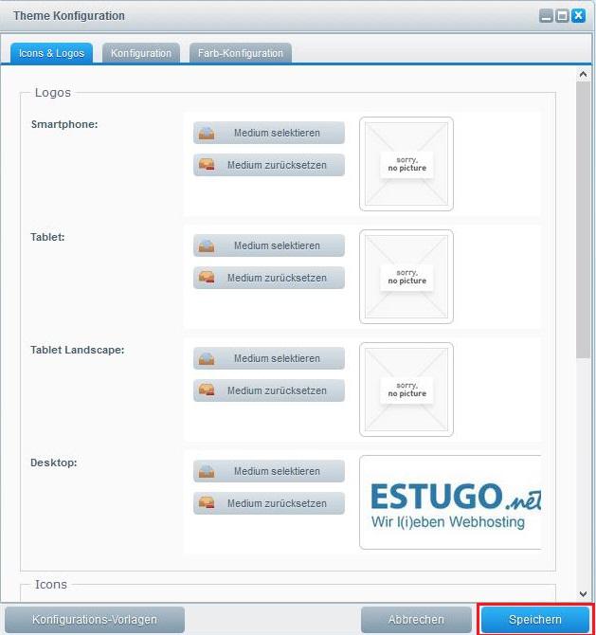Viewport: 596px width, 635px height.
Task: Click scrollbar down arrow
Action: point(583,594)
